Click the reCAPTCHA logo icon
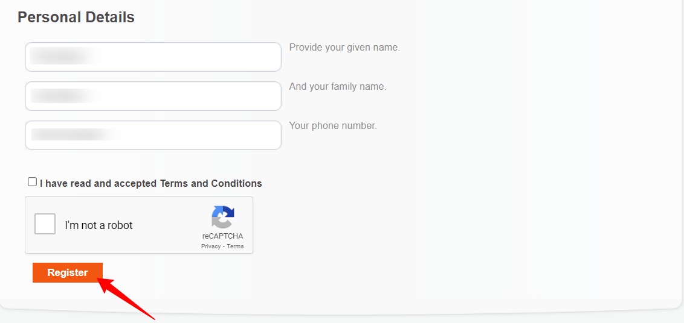This screenshot has height=323, width=684. point(222,218)
